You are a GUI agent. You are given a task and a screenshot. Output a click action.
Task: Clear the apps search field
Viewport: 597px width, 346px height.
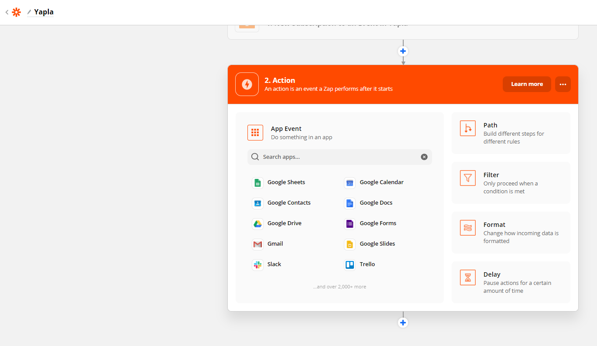pos(424,157)
